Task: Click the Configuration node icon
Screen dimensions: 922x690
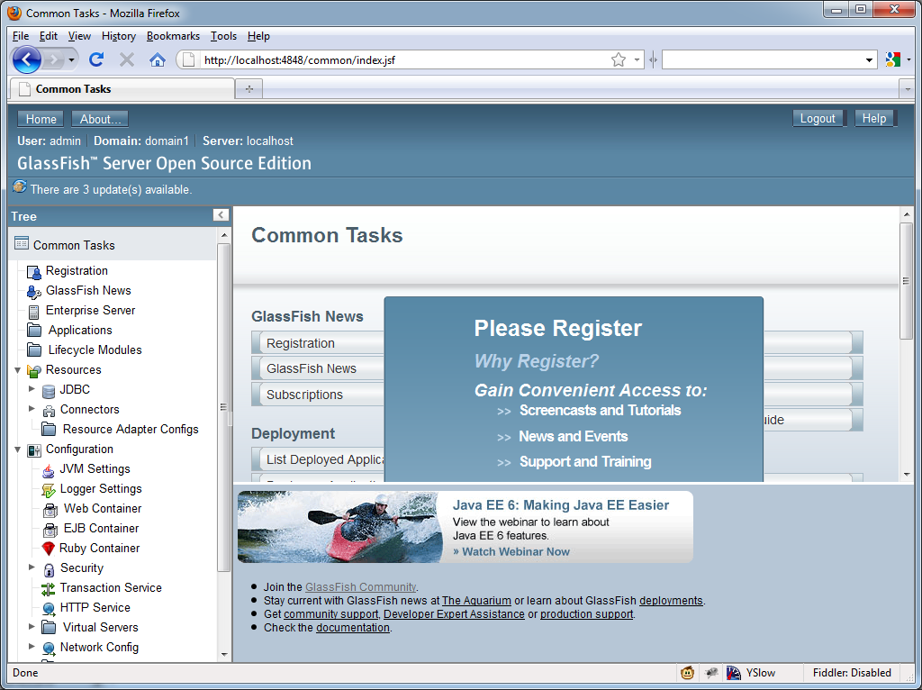Action: pos(34,450)
